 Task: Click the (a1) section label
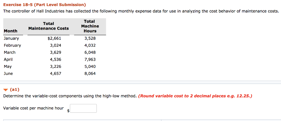coord(15,89)
